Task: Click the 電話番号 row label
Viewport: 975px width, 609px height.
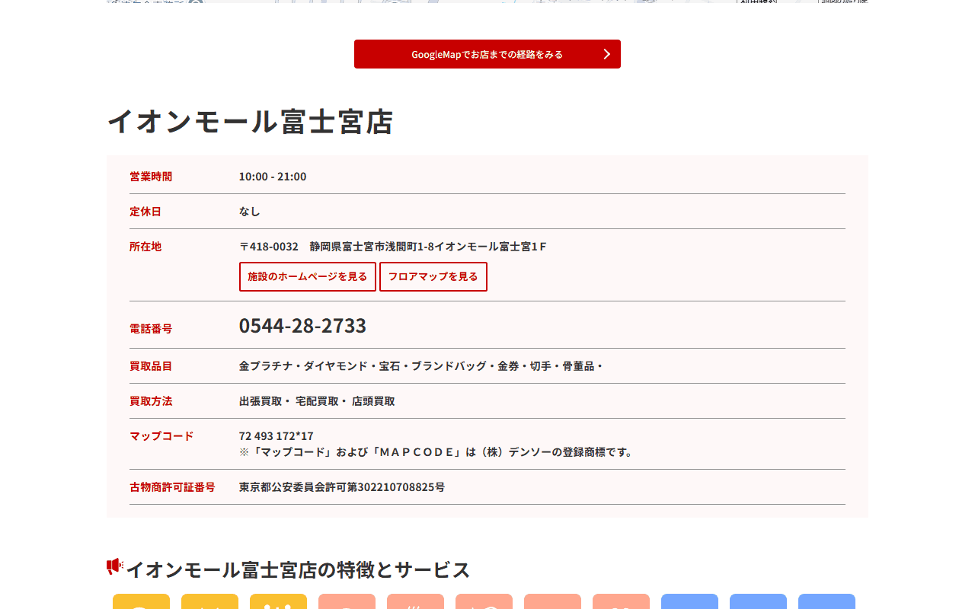Action: point(151,329)
